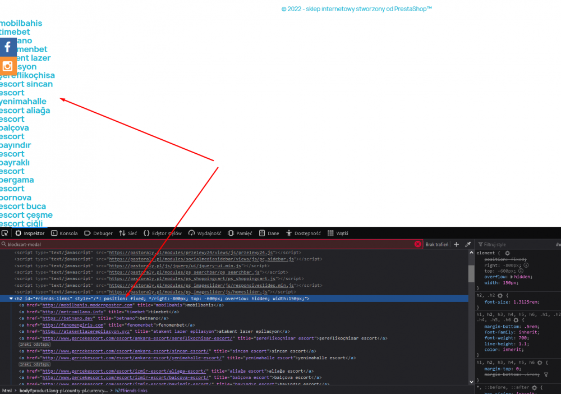Click the highlighter icon beside the element { rule
Image resolution: width=561 pixels, height=394 pixels.
508,253
